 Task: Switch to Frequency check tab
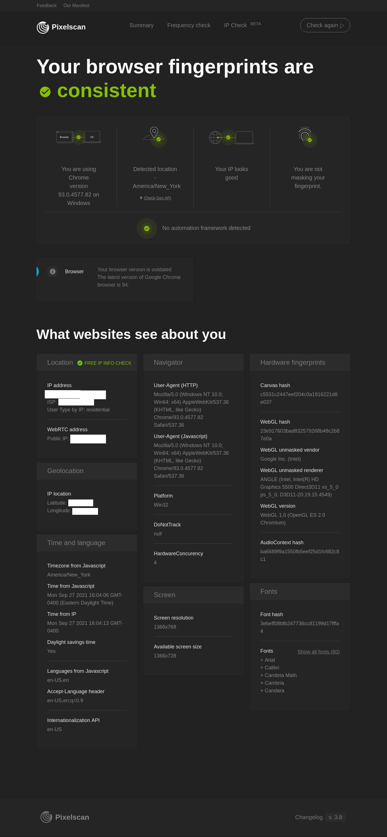pyautogui.click(x=189, y=25)
